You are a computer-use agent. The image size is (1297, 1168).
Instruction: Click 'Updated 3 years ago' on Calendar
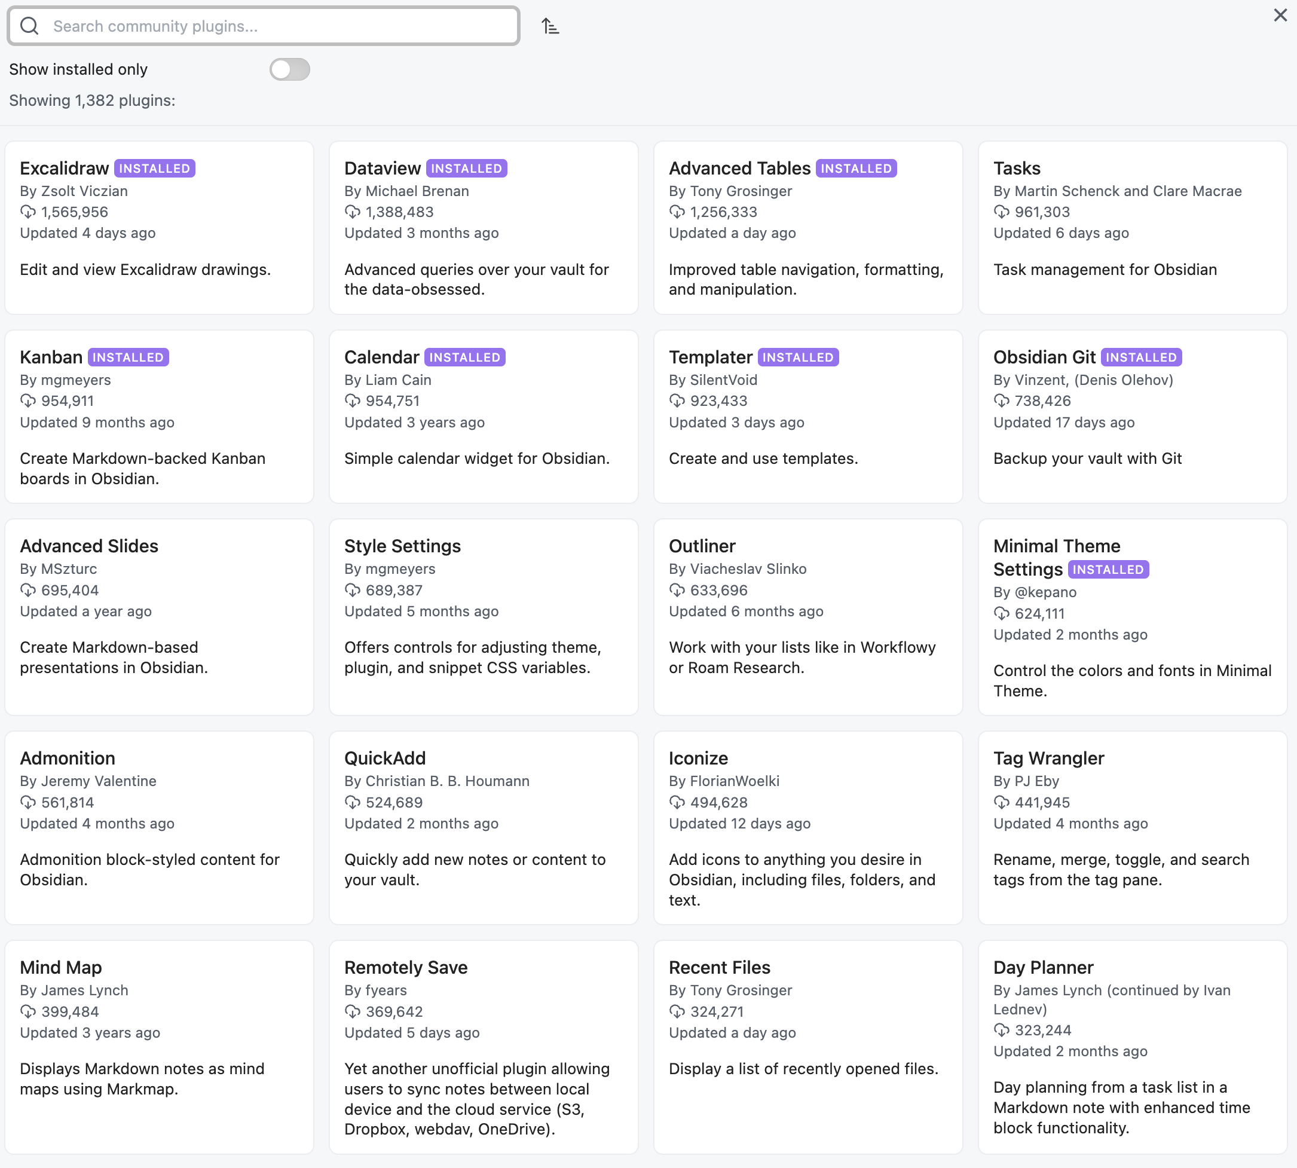click(415, 423)
